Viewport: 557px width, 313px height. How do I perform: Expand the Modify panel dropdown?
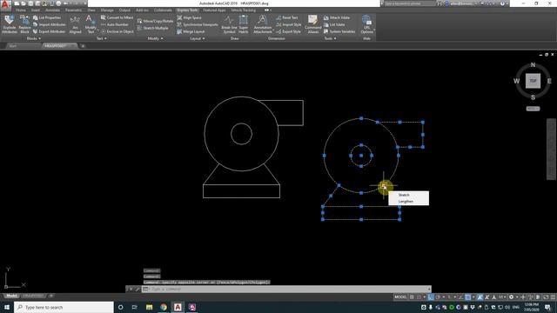(x=155, y=38)
